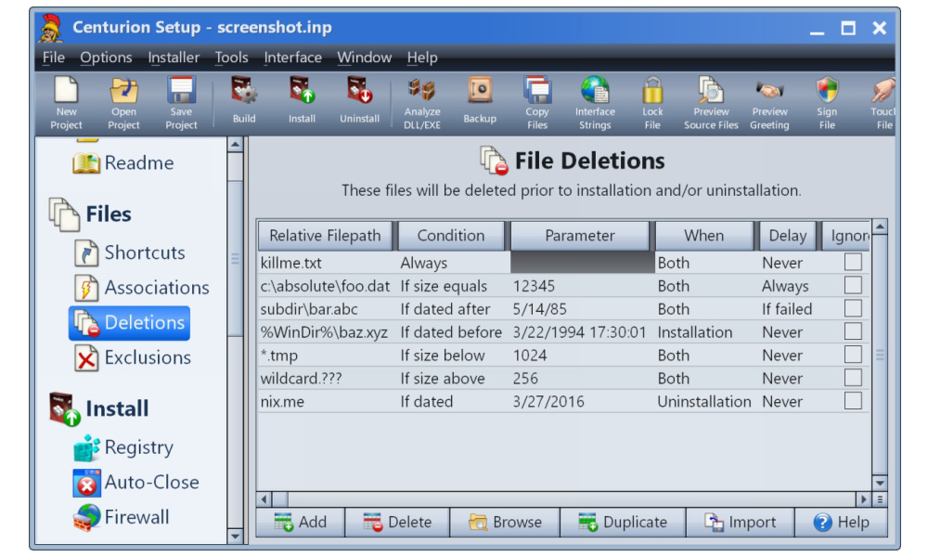
Task: Click the table's horizontal scrollbar right arrow
Action: click(x=862, y=499)
